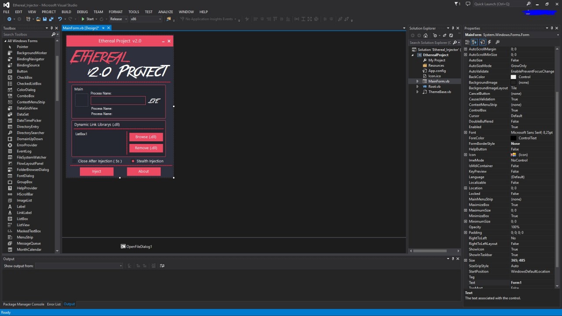
Task: Expand the AutoScrollMargin property
Action: click(x=466, y=49)
